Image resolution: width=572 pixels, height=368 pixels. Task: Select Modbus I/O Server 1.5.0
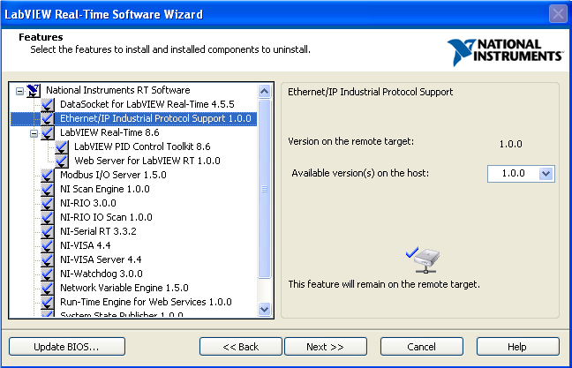[113, 175]
